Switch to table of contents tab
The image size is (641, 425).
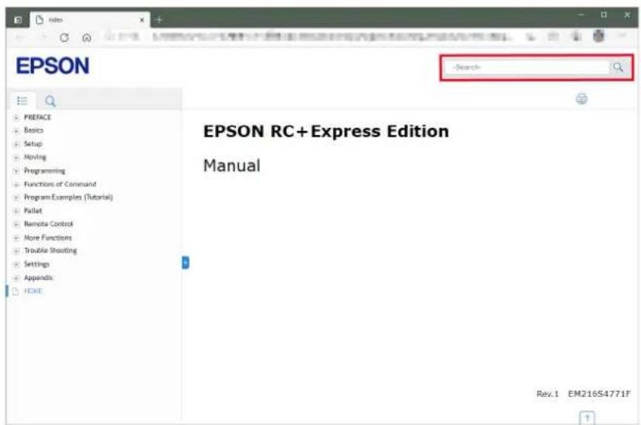[22, 101]
